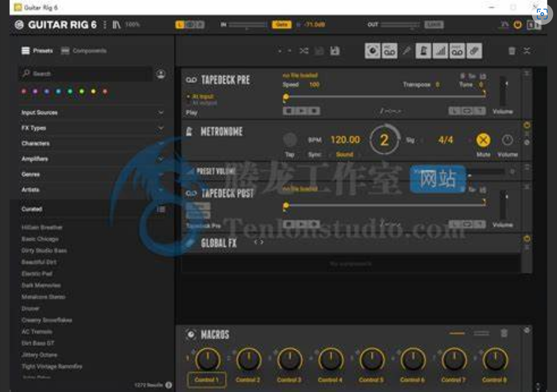Collapse the Tapedeck Pre module
The height and width of the screenshot is (392, 557).
(x=527, y=74)
